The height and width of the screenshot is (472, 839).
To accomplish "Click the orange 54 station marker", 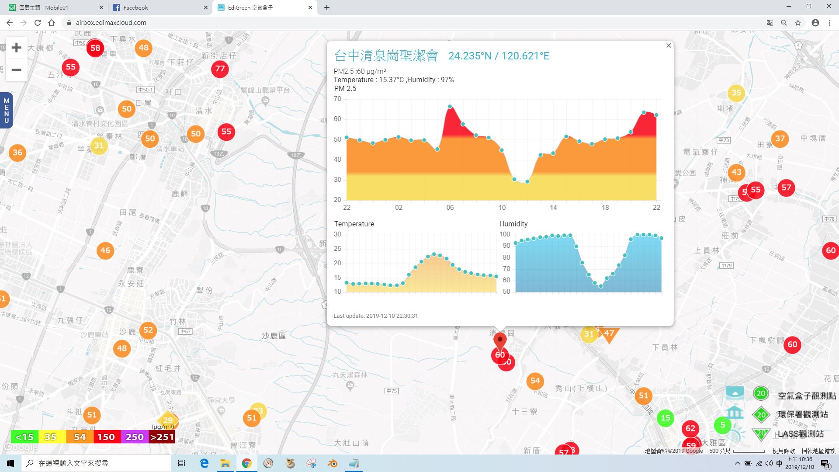I will [535, 381].
